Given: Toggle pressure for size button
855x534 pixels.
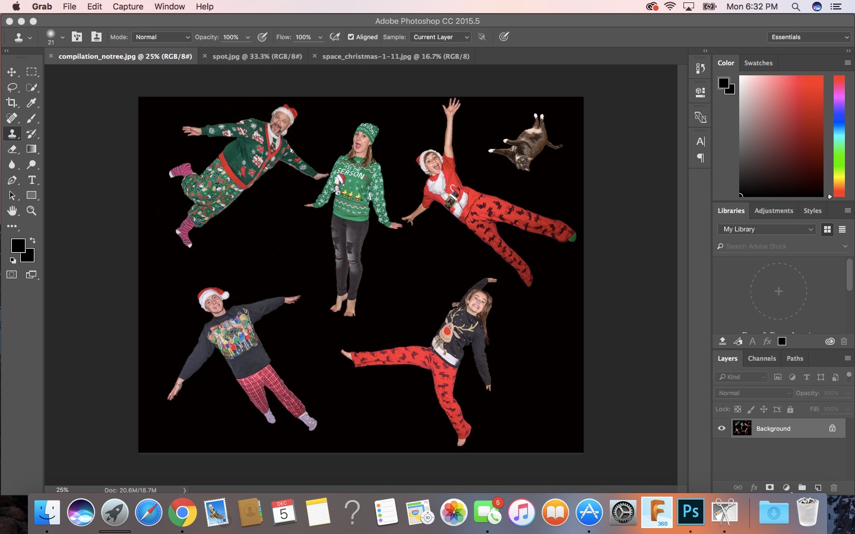Looking at the screenshot, I should pyautogui.click(x=504, y=37).
